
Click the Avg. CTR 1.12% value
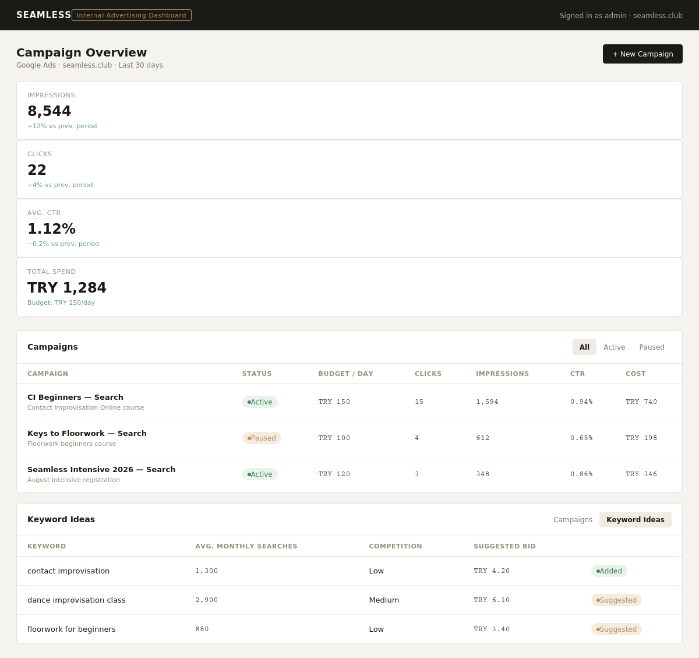(51, 229)
